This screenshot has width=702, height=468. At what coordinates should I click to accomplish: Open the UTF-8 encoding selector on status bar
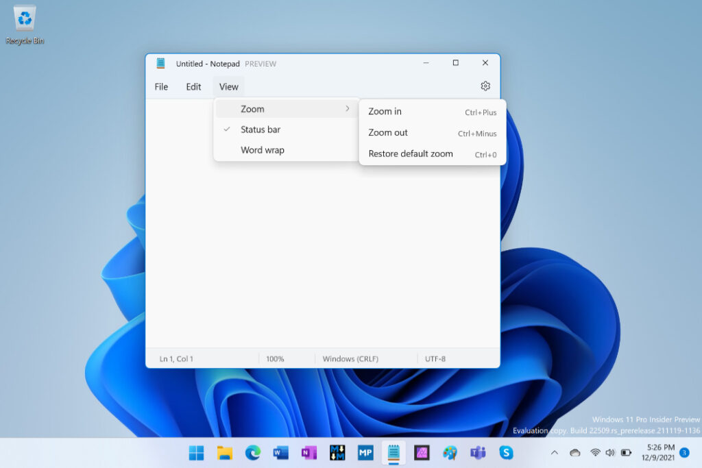point(435,358)
